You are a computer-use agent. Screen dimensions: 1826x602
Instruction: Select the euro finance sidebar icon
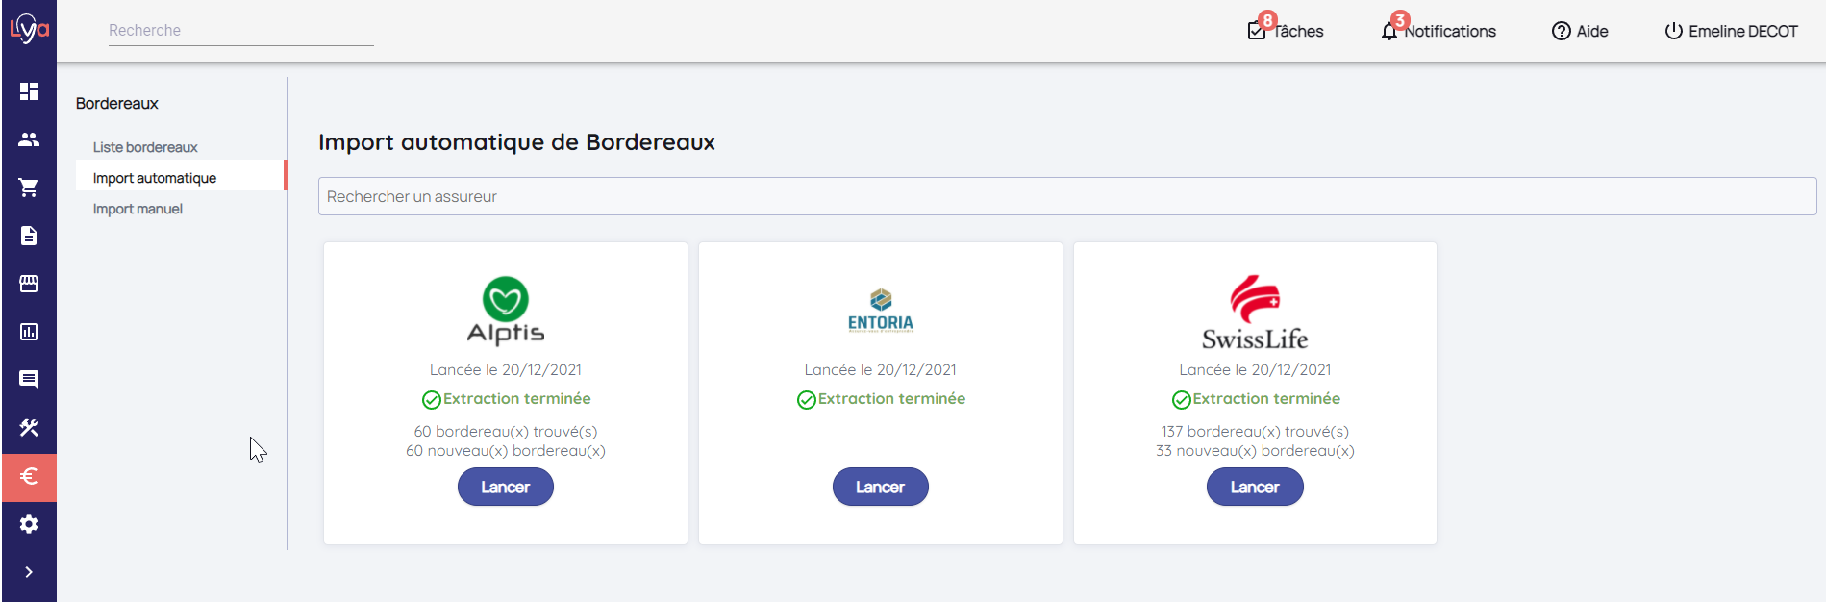(29, 477)
